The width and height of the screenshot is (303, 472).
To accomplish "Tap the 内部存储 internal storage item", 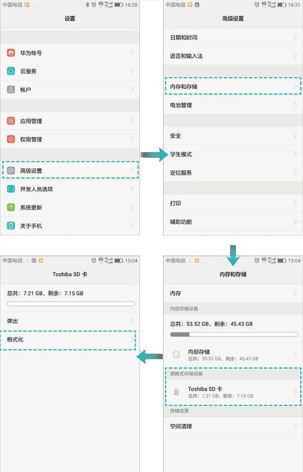I will point(233,355).
